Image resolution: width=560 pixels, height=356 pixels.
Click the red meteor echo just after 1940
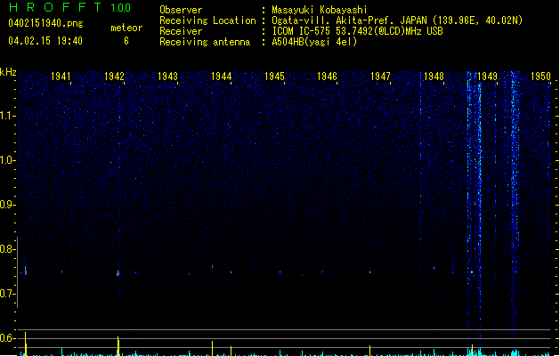[25, 272]
